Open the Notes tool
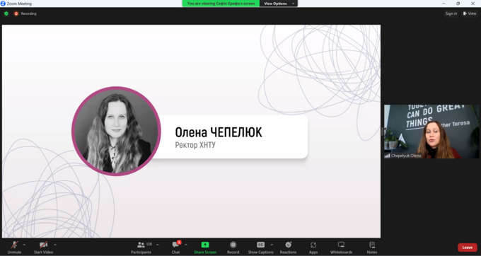 (x=372, y=247)
